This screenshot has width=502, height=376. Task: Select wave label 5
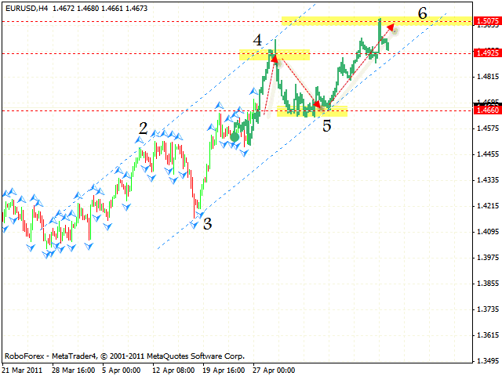(326, 125)
